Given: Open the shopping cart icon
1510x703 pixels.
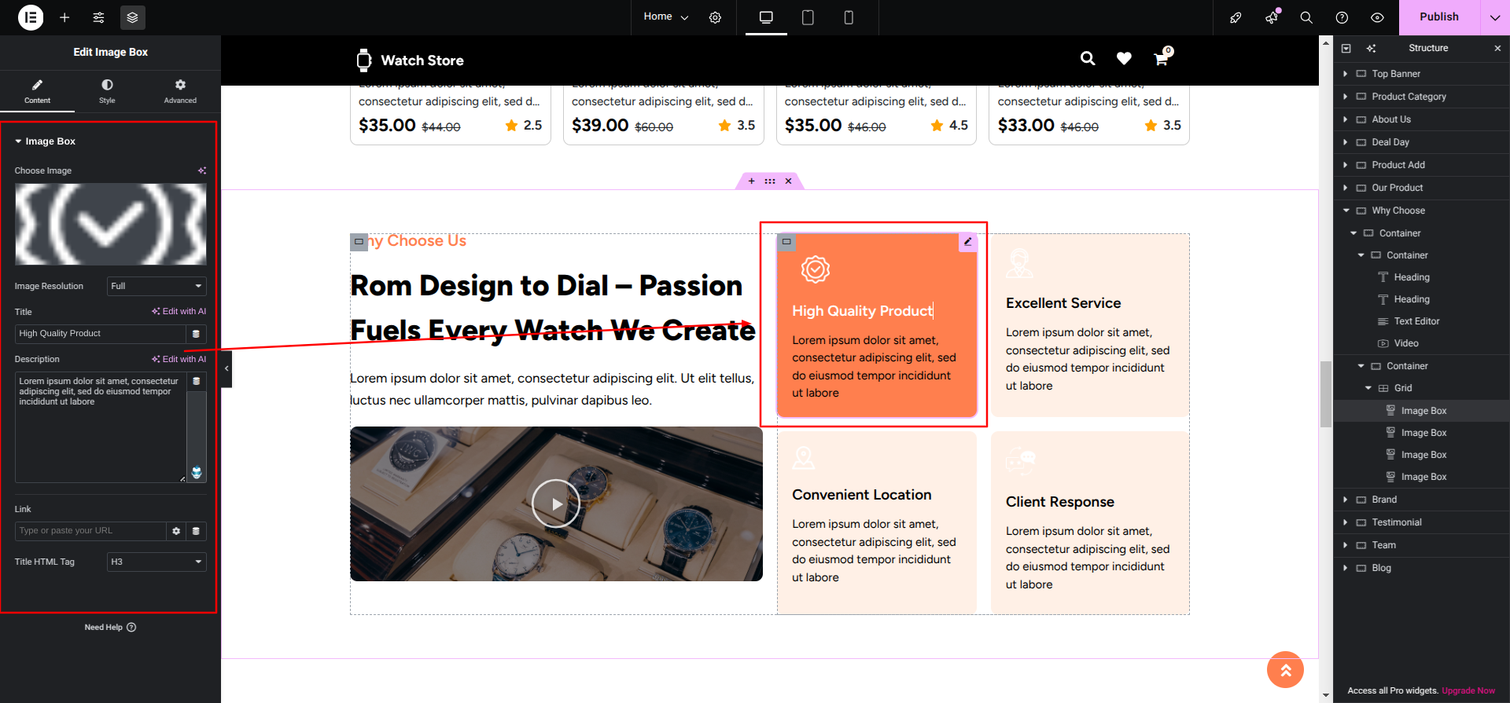Looking at the screenshot, I should click(1162, 59).
